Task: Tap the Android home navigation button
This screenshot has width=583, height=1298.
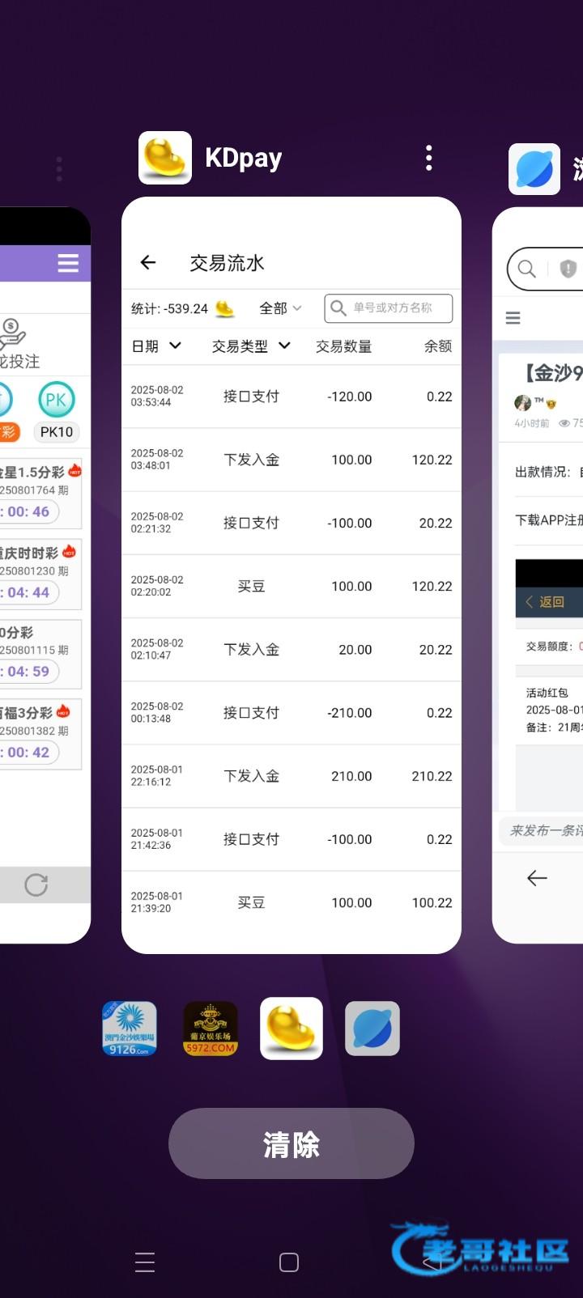Action: point(289,1262)
